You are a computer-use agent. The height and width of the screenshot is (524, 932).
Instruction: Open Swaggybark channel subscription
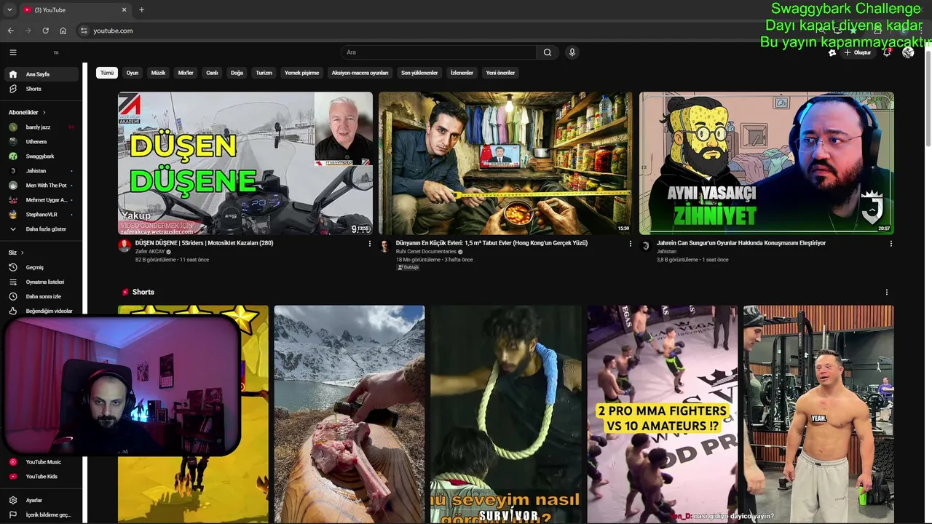[x=42, y=156]
